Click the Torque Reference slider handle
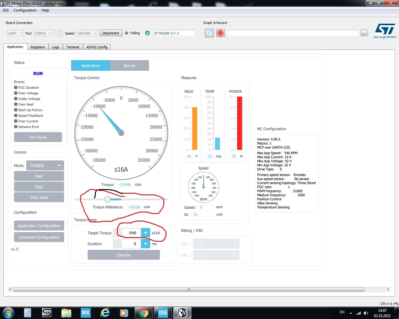The width and height of the screenshot is (399, 319). [x=108, y=199]
